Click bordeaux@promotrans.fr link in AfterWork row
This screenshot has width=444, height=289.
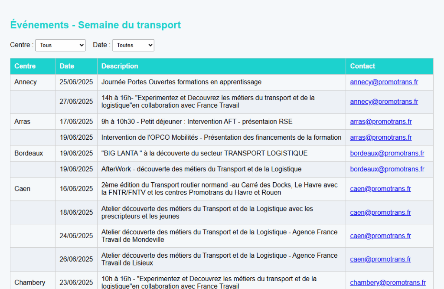pyautogui.click(x=387, y=169)
